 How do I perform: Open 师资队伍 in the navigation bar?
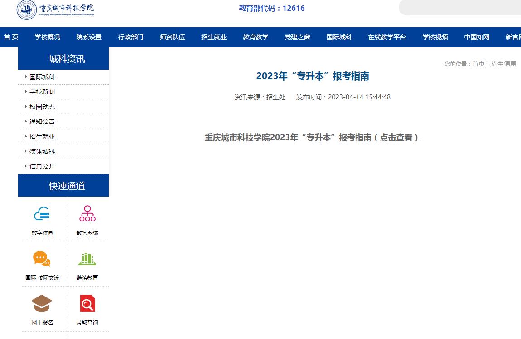click(172, 37)
